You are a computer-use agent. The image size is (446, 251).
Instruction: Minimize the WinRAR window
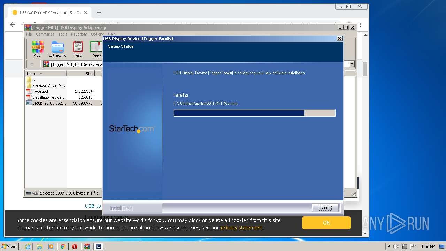click(x=340, y=27)
